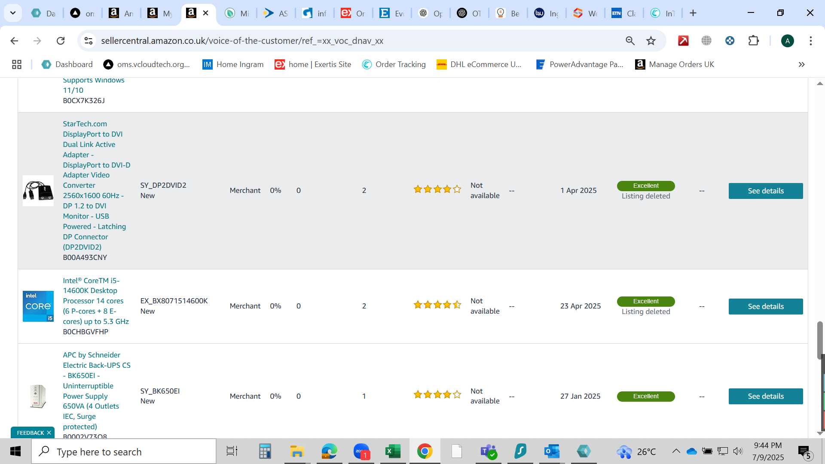Open the red arrow extension icon
825x464 pixels.
683,41
